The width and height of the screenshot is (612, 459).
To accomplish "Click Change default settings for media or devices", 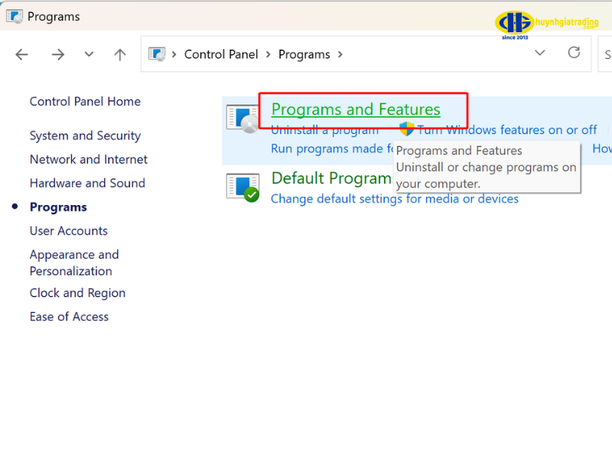I will point(395,199).
